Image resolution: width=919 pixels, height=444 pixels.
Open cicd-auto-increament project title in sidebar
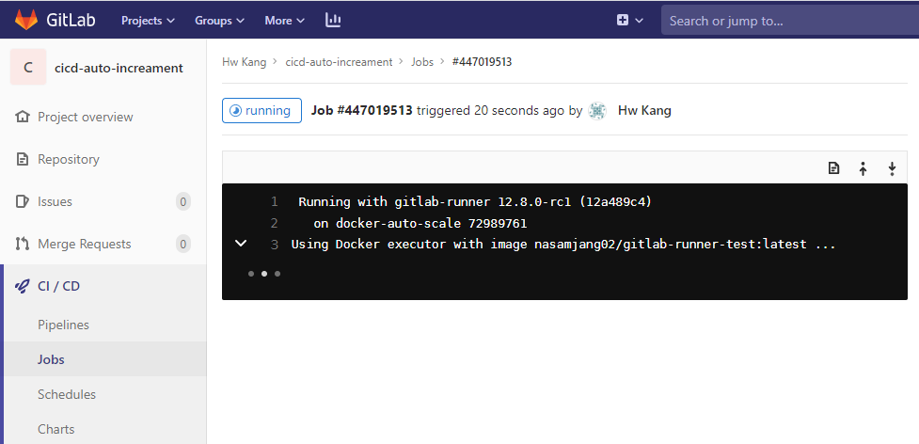point(119,68)
